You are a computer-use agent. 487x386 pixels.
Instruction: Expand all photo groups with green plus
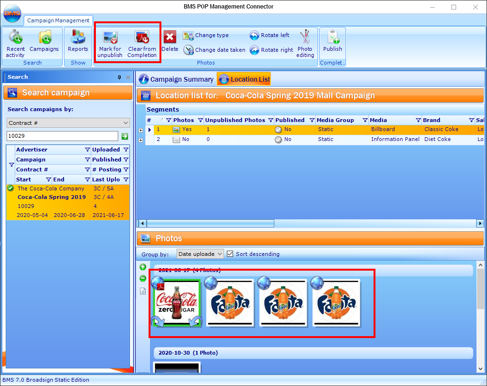click(x=143, y=267)
